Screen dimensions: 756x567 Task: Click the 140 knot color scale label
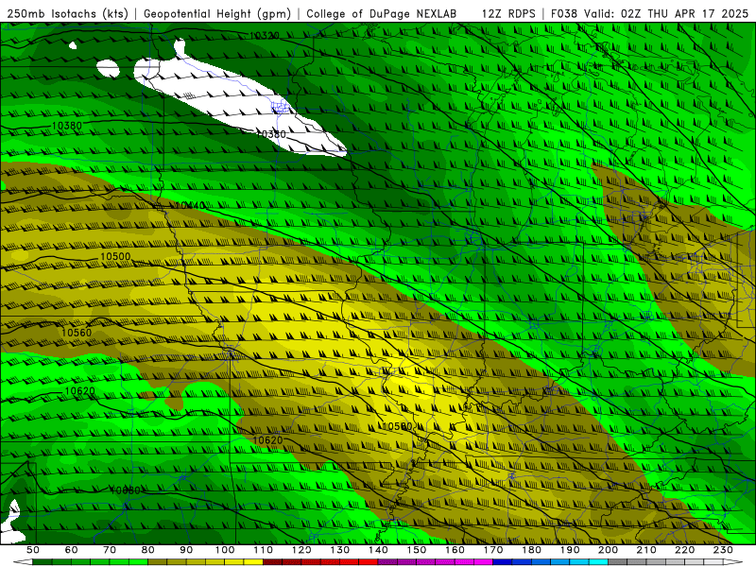pyautogui.click(x=379, y=550)
